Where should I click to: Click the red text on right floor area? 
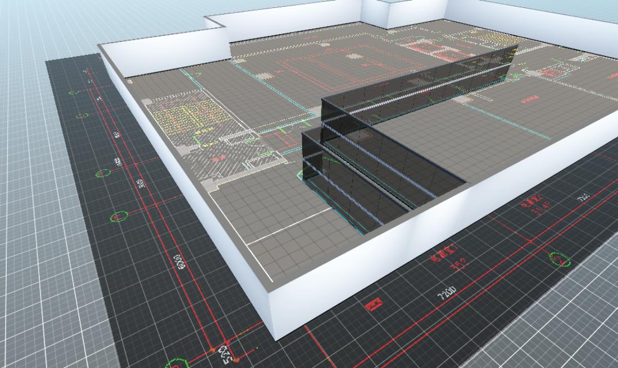coord(529,99)
